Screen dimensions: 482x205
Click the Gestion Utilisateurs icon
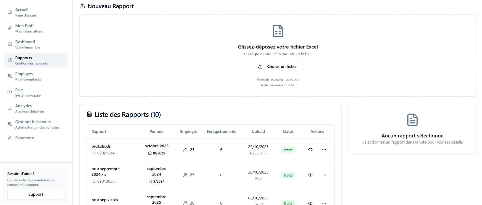(x=10, y=124)
